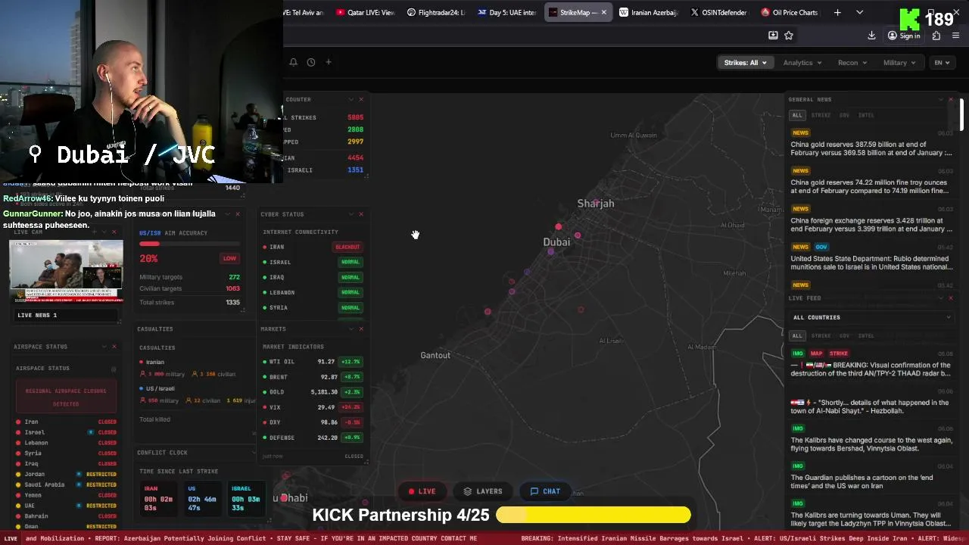The height and width of the screenshot is (545, 969).
Task: Open a new browser tab
Action: (837, 12)
